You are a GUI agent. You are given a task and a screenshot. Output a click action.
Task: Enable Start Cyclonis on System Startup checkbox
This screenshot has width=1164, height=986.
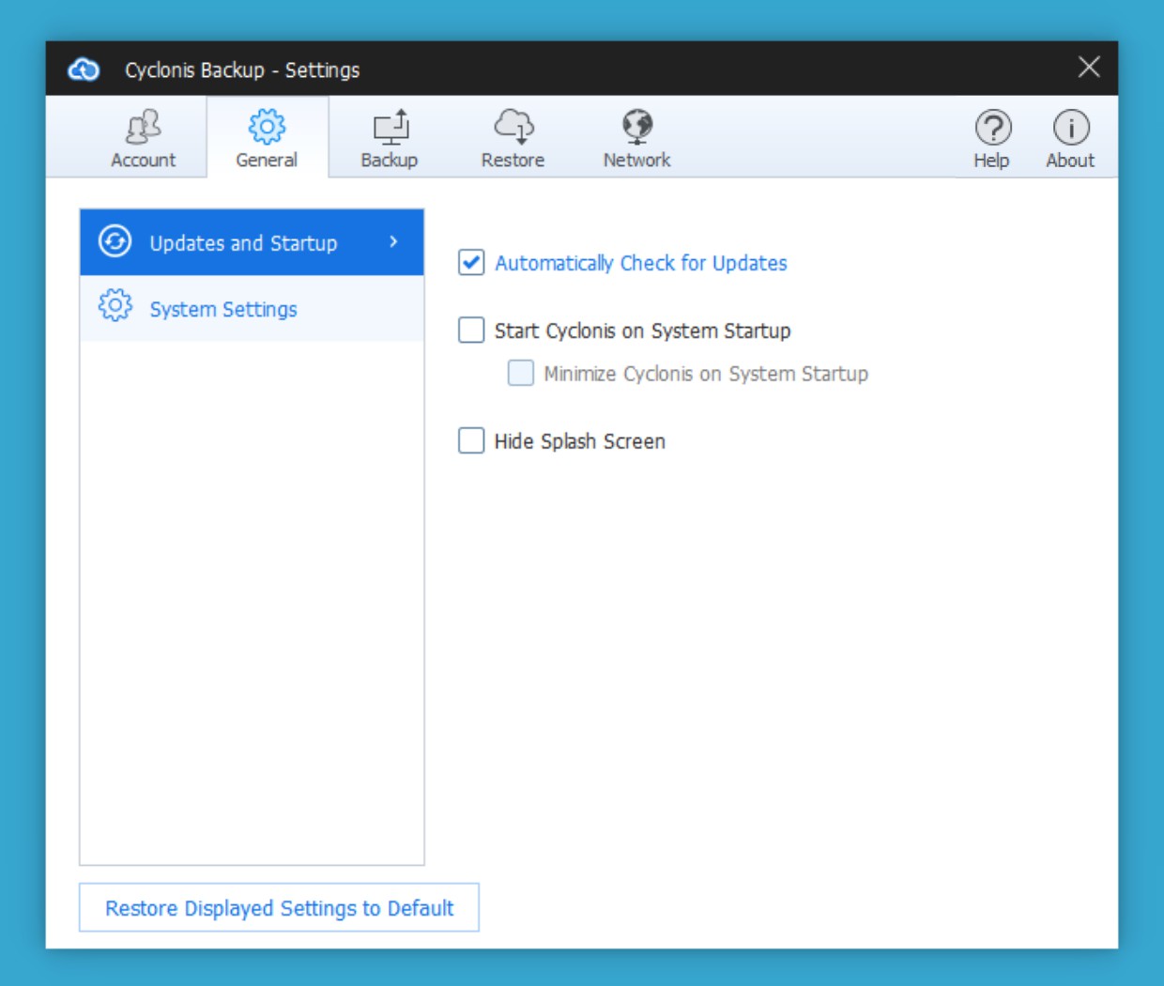[x=471, y=331]
